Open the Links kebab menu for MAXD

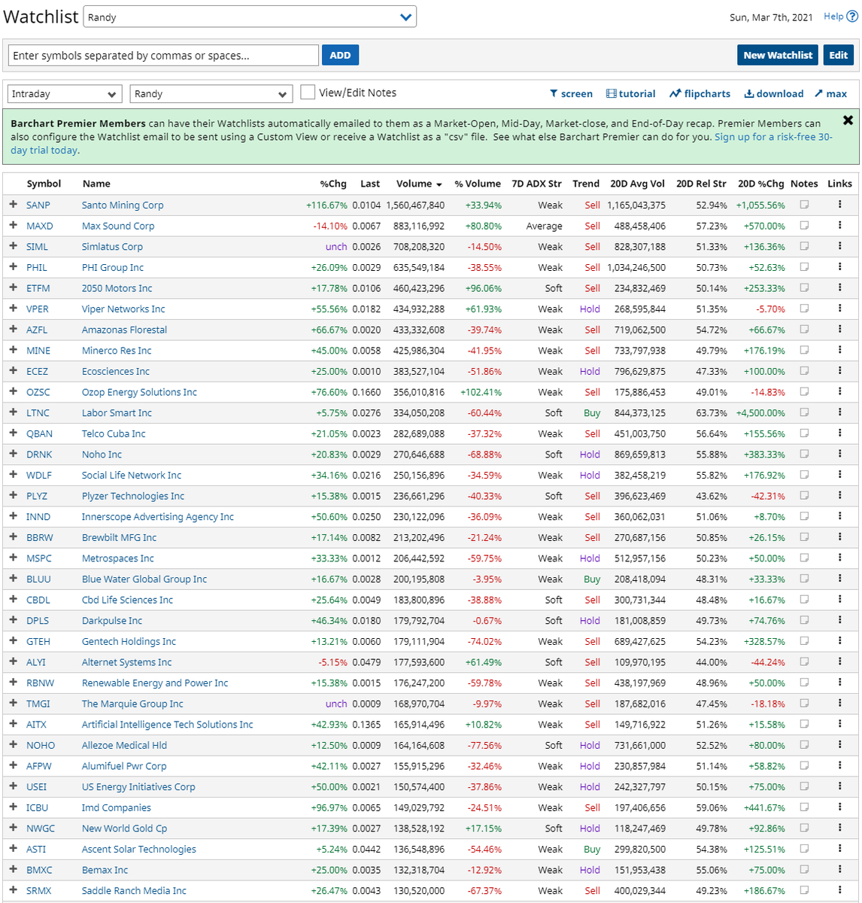(840, 225)
